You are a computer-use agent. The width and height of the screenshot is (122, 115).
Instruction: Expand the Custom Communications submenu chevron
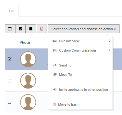point(110,50)
